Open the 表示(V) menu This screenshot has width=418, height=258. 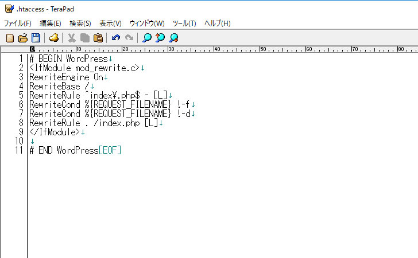[110, 24]
